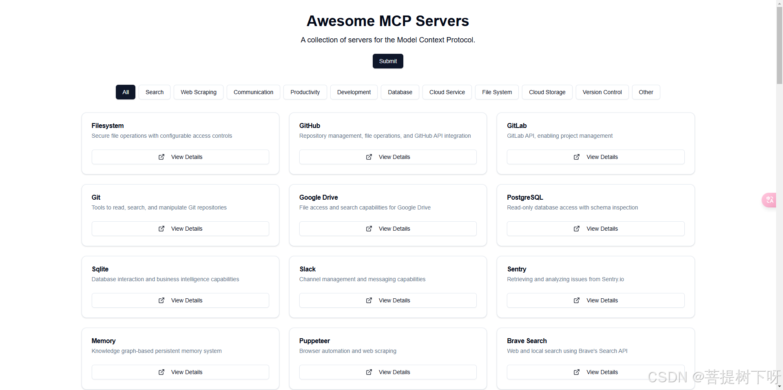This screenshot has width=783, height=390.
Task: Click the external-link icon in PostgreSQL card
Action: (x=577, y=229)
